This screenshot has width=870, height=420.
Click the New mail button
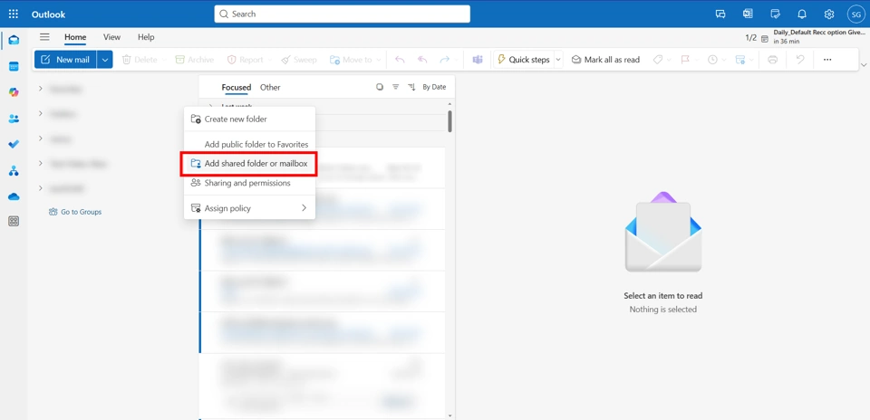(65, 59)
